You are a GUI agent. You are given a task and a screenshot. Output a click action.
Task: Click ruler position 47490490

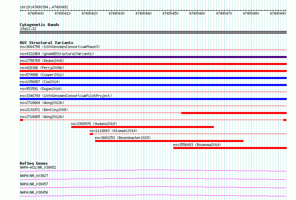(x=278, y=13)
